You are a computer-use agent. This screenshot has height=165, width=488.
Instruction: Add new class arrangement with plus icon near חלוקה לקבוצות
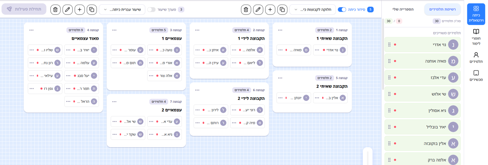click(270, 10)
